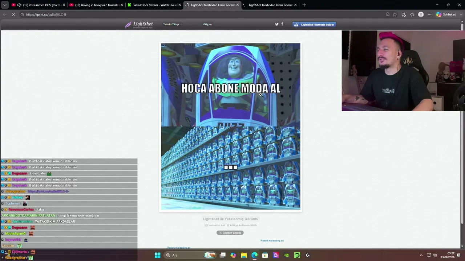Select the active LightShot tab

[212, 5]
